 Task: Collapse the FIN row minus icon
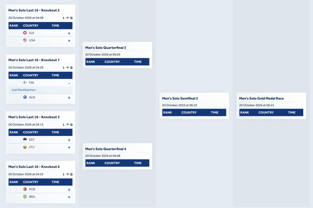tap(69, 83)
